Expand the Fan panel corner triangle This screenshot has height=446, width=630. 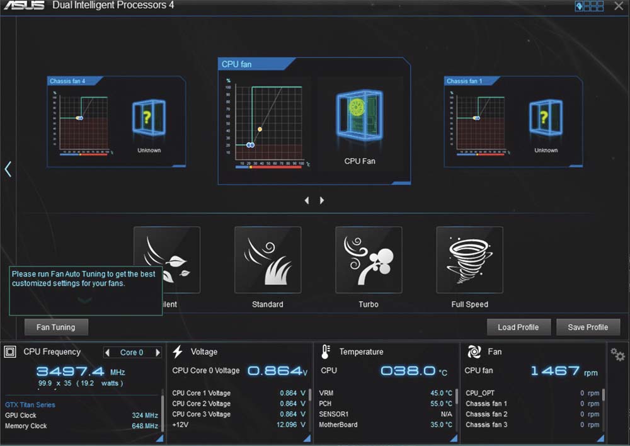pos(600,438)
